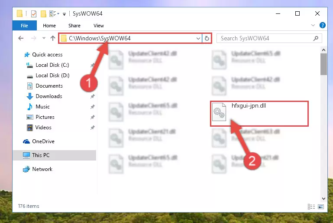Click the pin icon next to Downloads
This screenshot has height=223, width=333.
[x=92, y=96]
